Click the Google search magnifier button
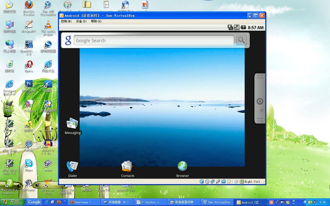Image resolution: width=330 pixels, height=206 pixels. [242, 40]
